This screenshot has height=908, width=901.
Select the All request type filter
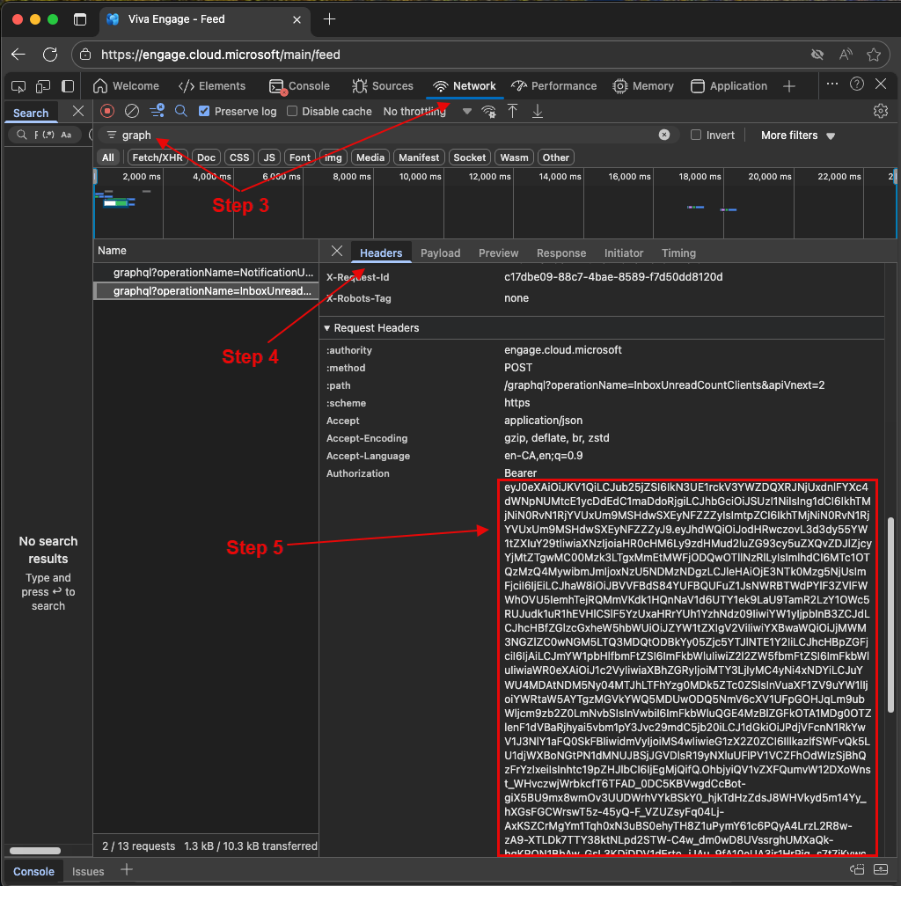click(x=108, y=157)
